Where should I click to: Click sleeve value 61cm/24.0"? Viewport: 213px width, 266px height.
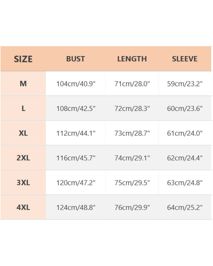(x=185, y=133)
